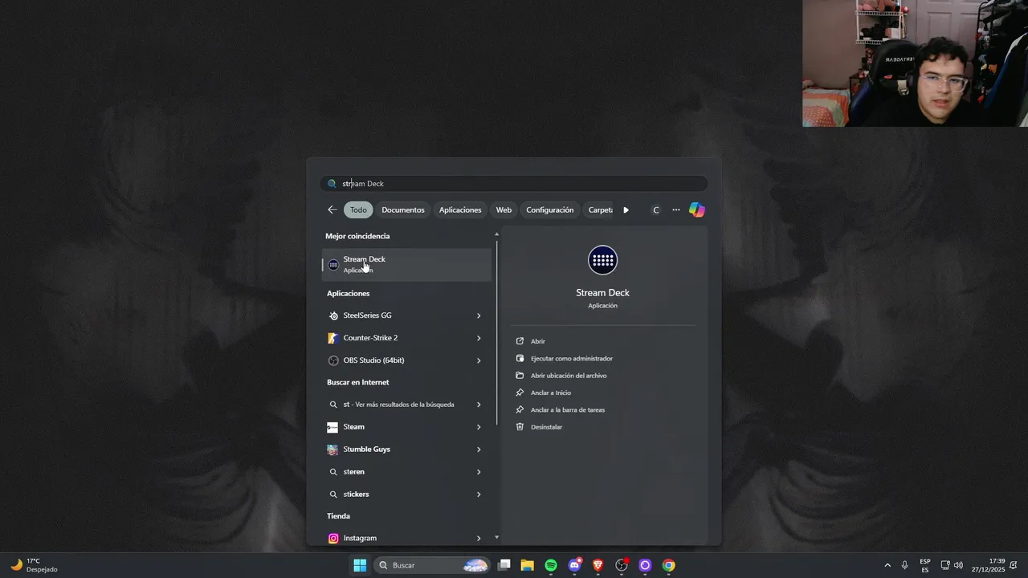Expand the steren search suggestion chevron
The width and height of the screenshot is (1028, 578).
[479, 472]
